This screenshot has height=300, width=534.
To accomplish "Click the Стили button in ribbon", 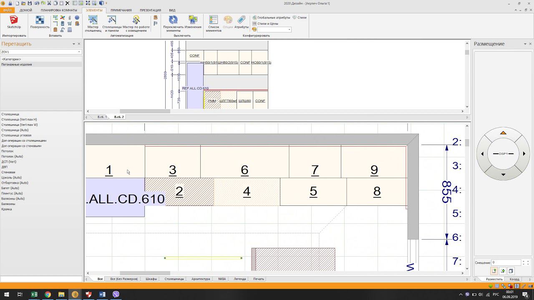I will click(x=300, y=17).
